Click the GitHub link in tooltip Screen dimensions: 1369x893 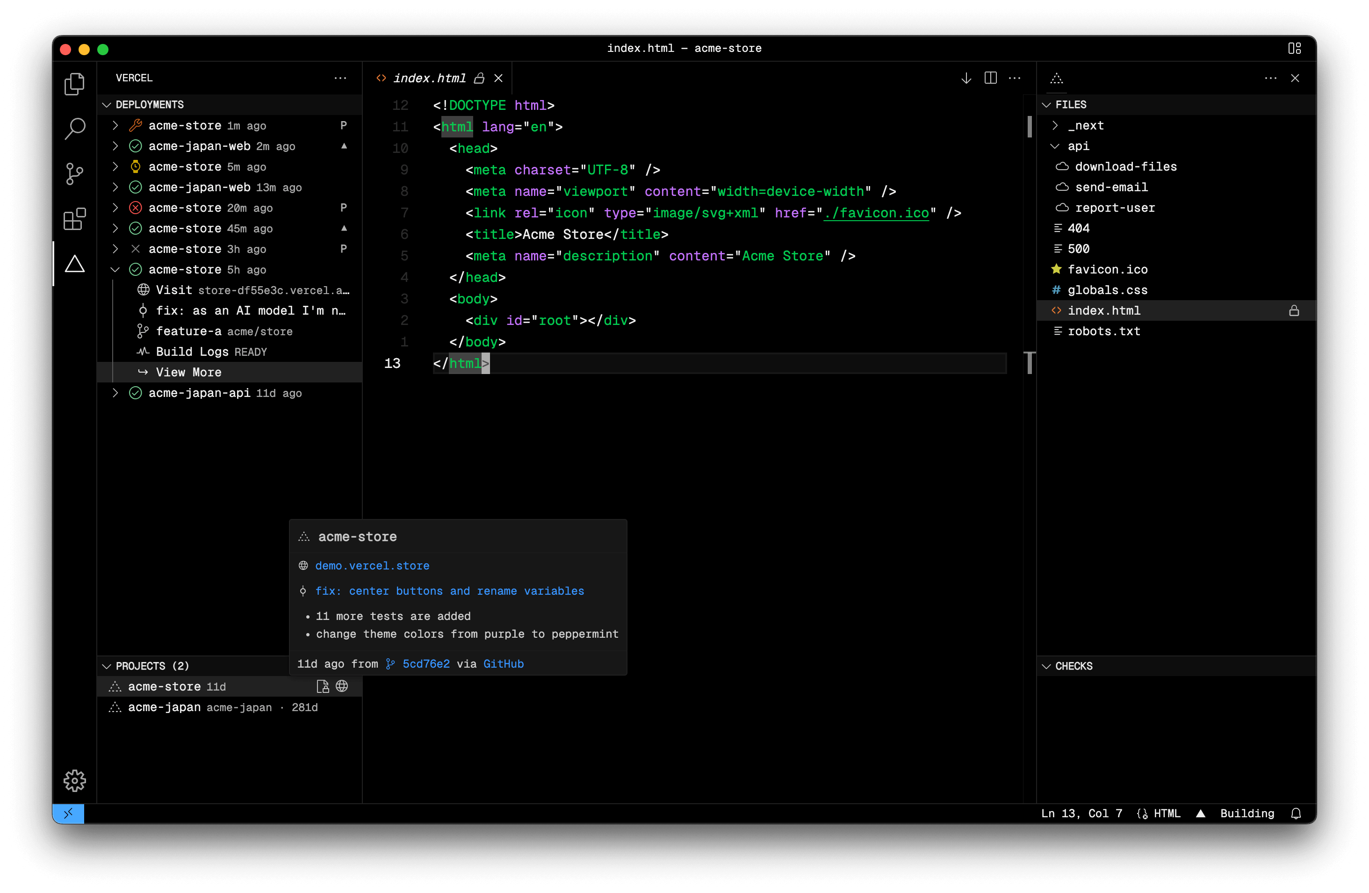[x=503, y=663]
